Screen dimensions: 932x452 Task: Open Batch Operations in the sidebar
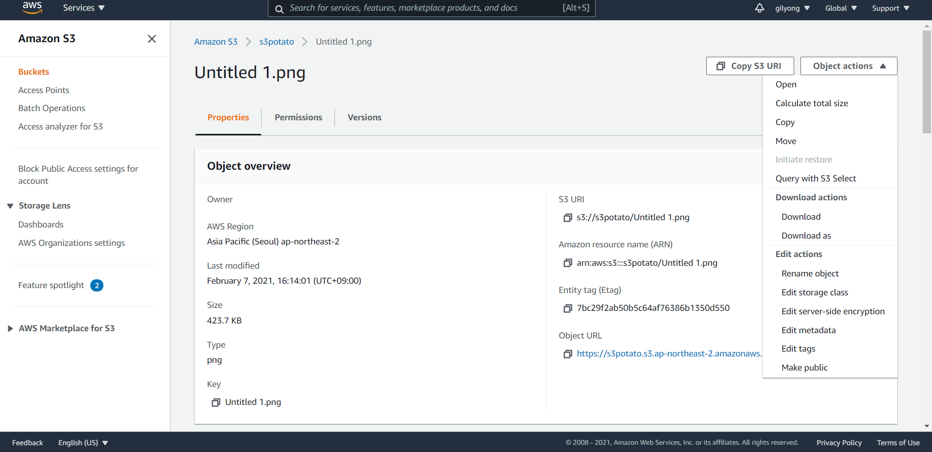[51, 108]
